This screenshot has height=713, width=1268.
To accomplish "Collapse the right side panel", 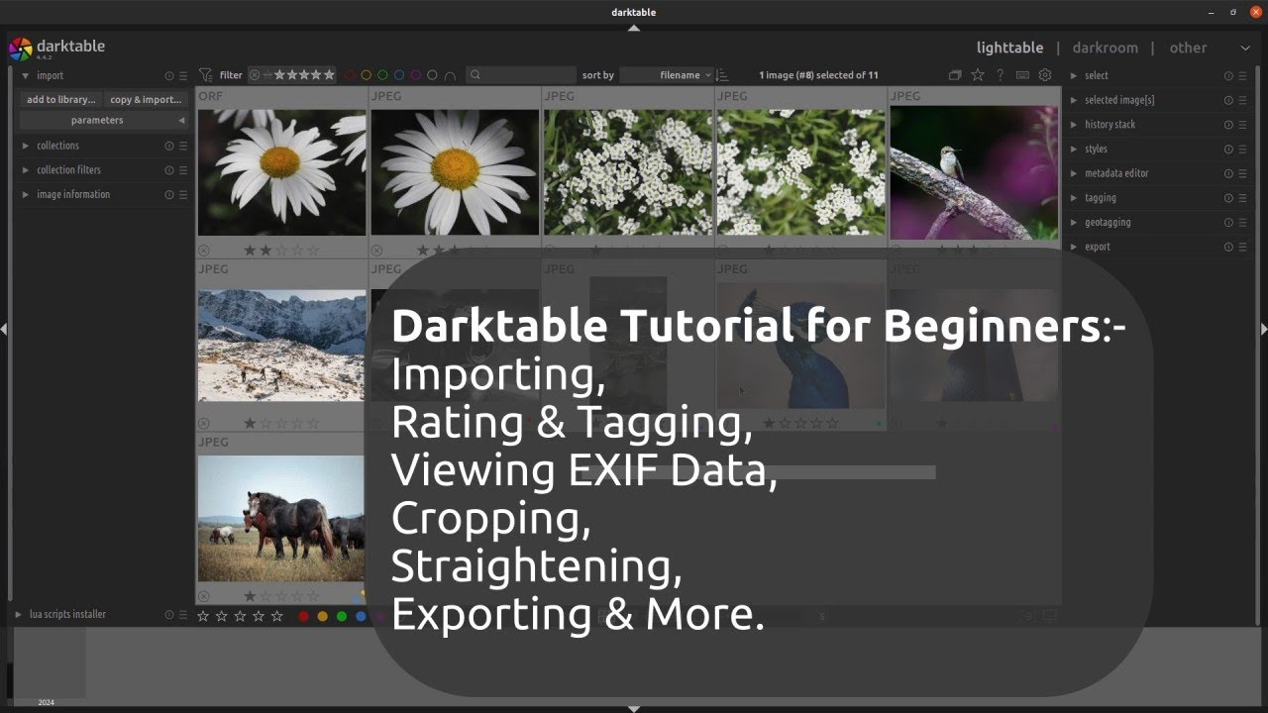I will [x=1264, y=329].
